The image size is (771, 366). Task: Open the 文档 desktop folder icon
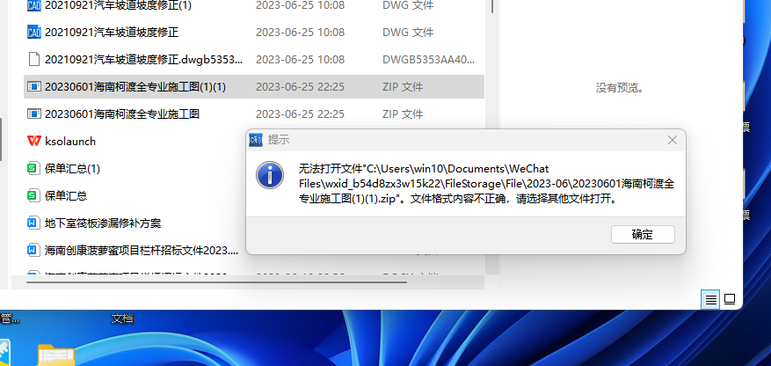point(57,353)
